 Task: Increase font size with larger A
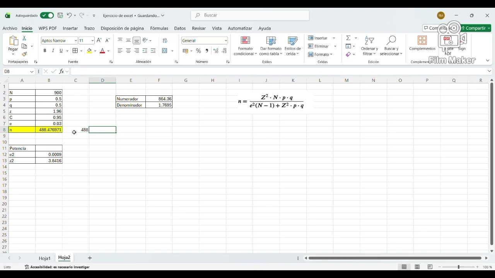click(99, 40)
